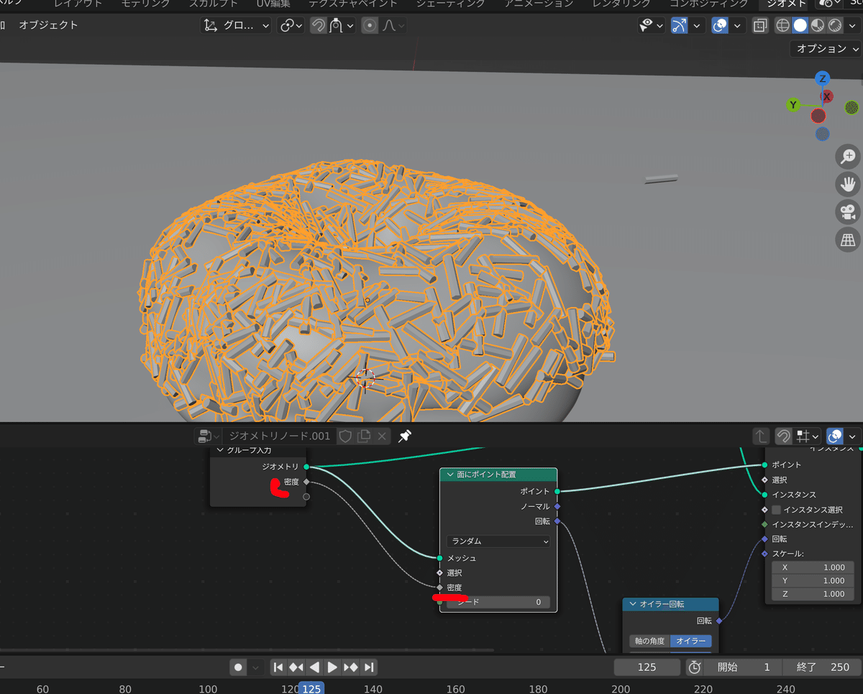
Task: Open the node editor overlay options dropdown arrow
Action: tap(853, 437)
